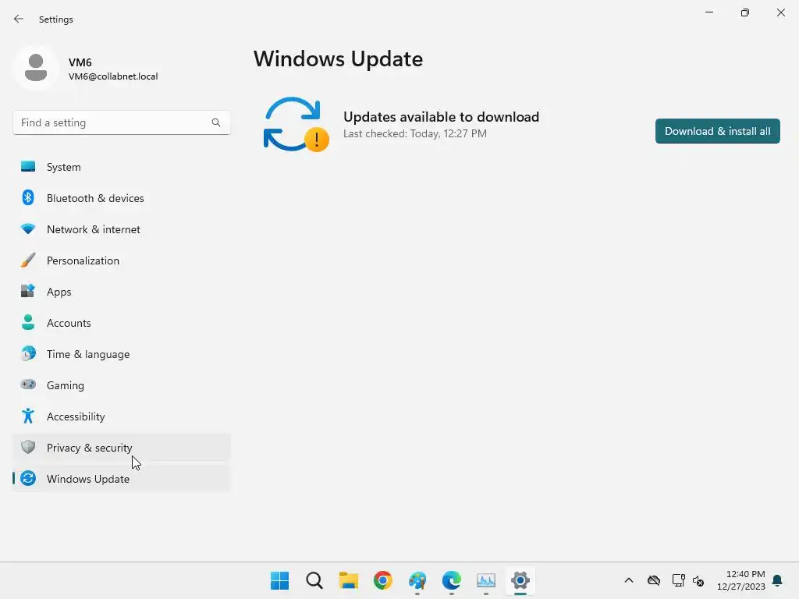Viewport: 799px width, 599px height.
Task: Click the back arrow in Settings header
Action: coord(19,19)
